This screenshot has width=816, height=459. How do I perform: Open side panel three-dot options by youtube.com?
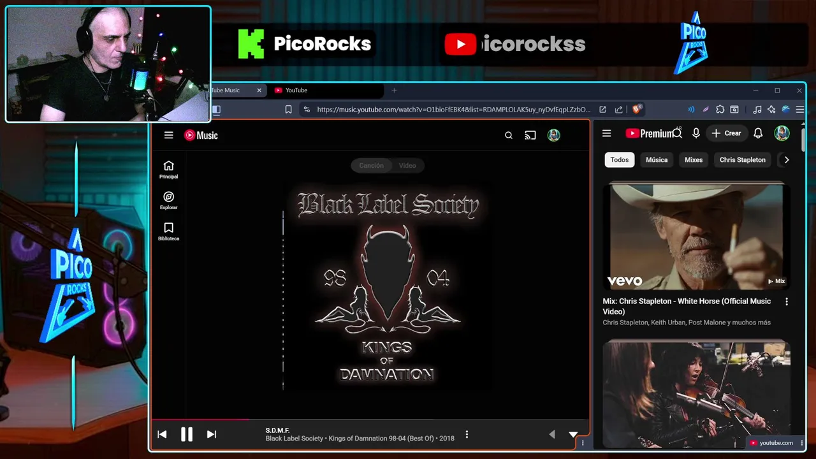click(802, 443)
